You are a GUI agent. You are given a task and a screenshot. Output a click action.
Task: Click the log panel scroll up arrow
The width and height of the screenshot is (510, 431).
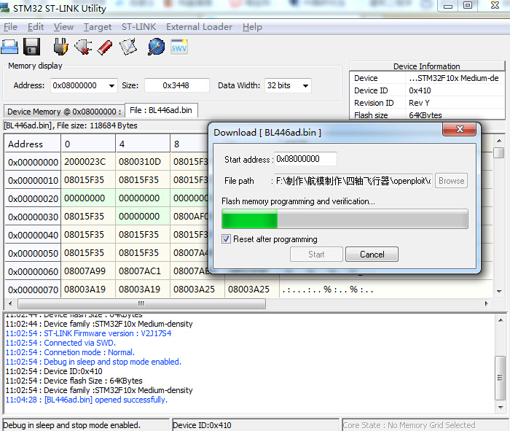coord(501,320)
